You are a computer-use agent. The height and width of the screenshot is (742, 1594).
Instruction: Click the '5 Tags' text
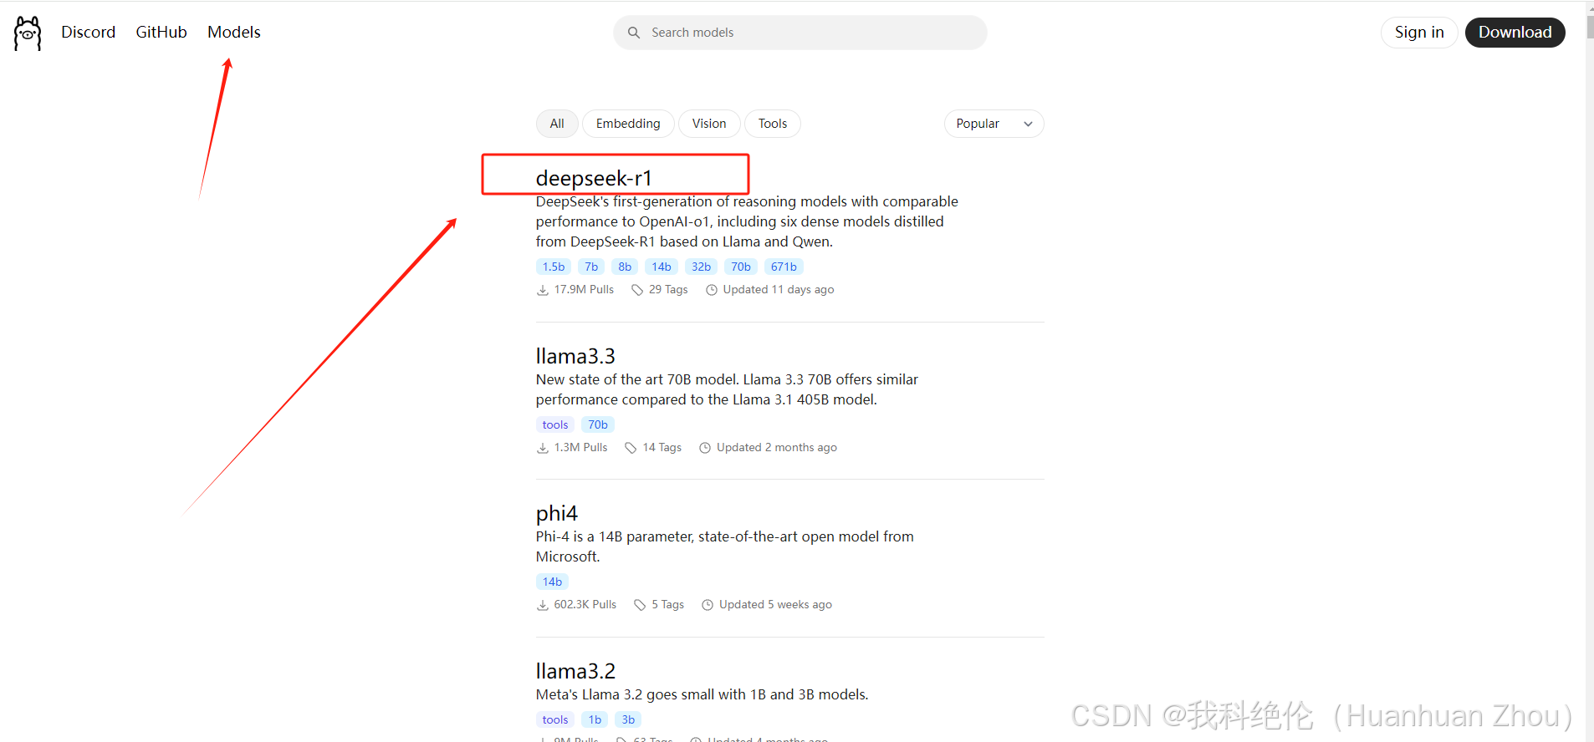tap(668, 605)
